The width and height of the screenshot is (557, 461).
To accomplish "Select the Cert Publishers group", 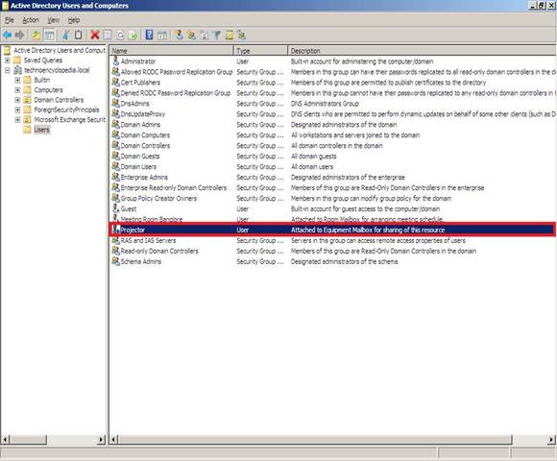I will tap(332, 83).
